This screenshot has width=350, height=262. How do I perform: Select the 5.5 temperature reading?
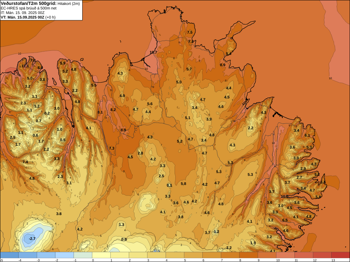pos(94,85)
